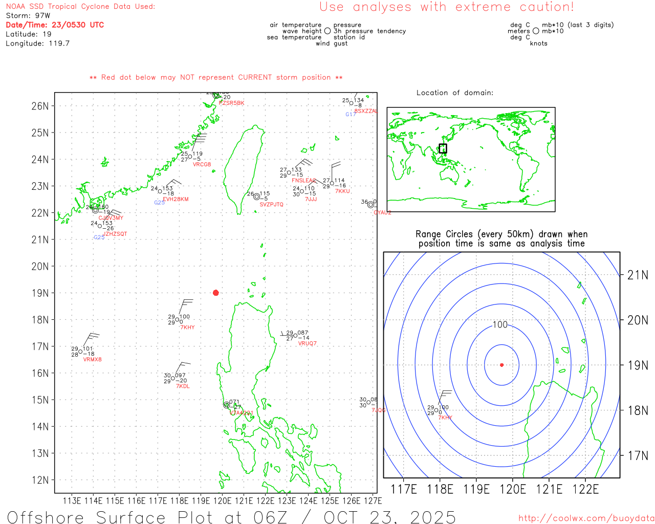Screen dimensions: 655x524
Task: Click the Use analyses with extreme caution warning
Action: [x=447, y=7]
